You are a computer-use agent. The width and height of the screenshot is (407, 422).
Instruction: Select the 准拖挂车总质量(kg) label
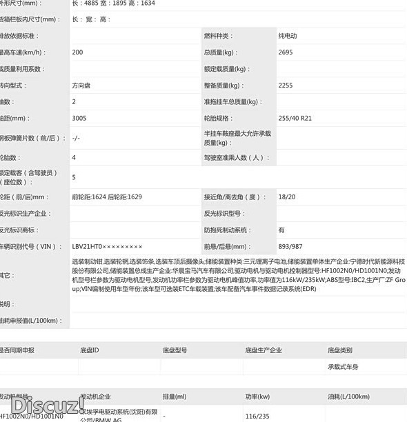point(232,102)
